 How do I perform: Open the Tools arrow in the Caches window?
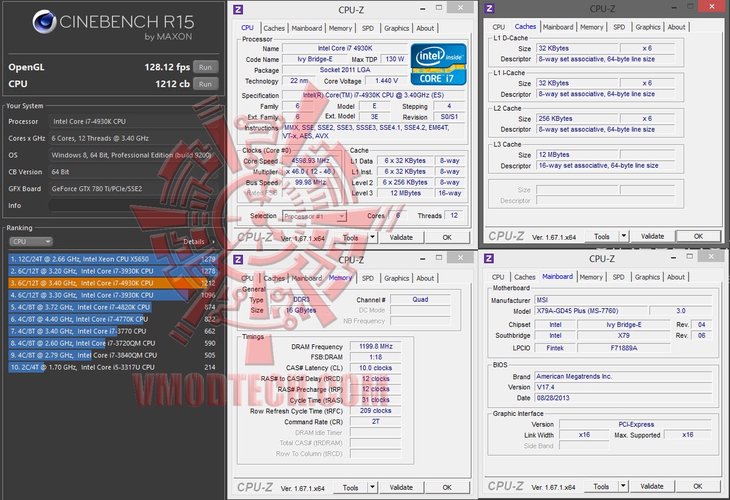click(x=624, y=236)
